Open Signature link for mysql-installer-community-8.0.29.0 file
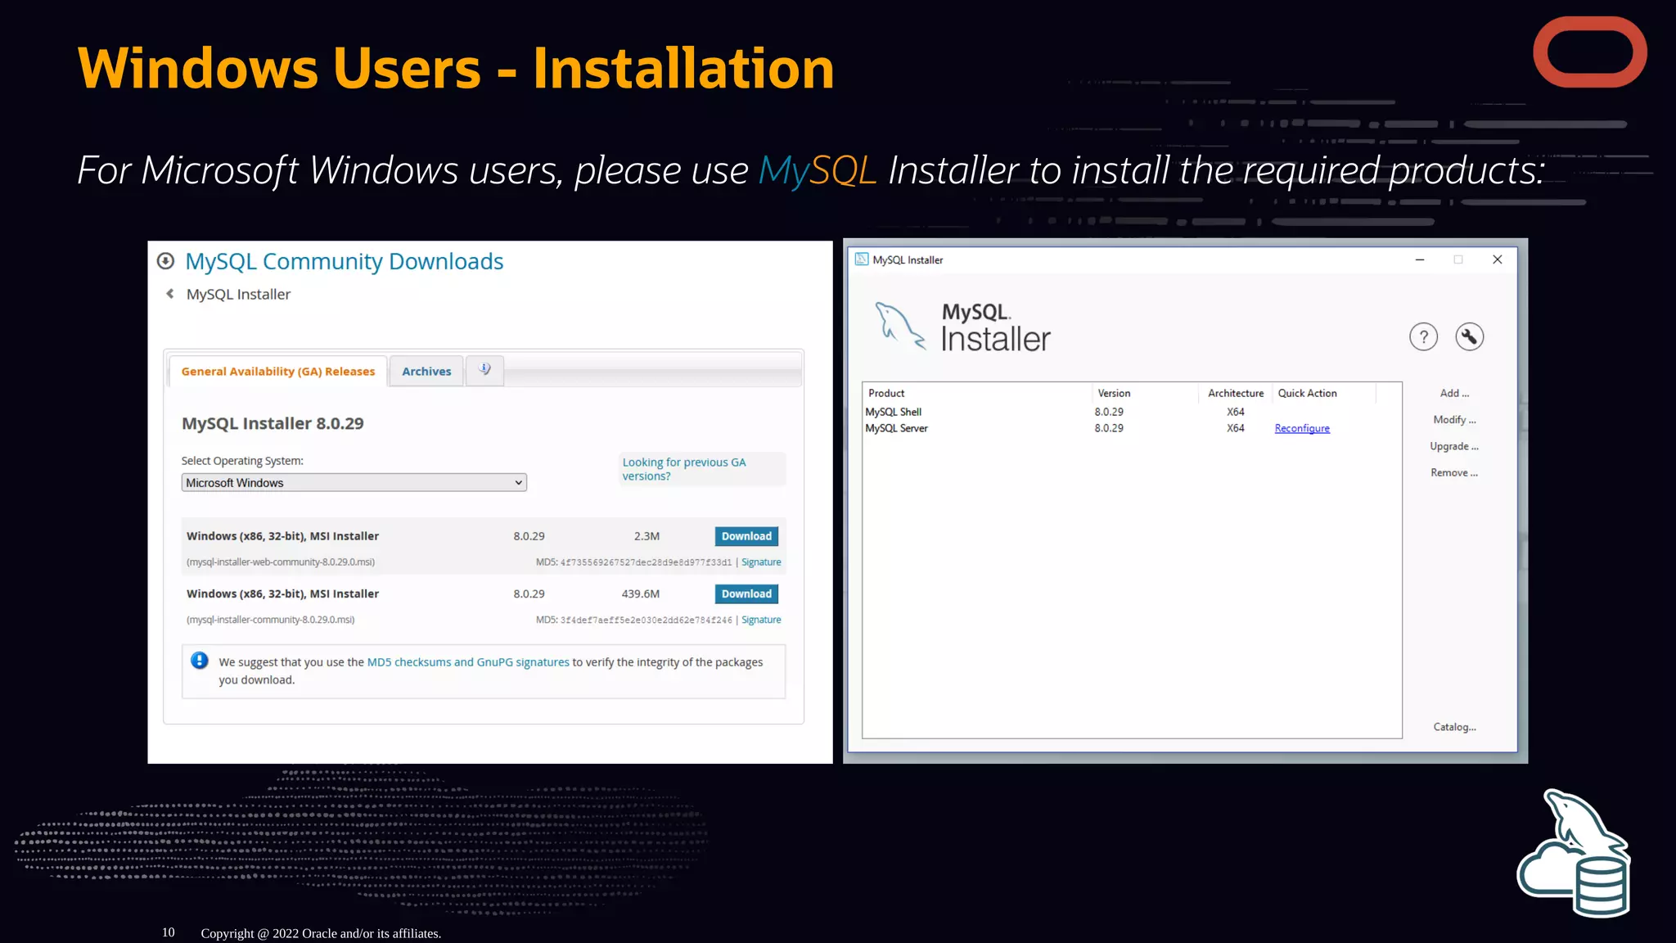 coord(761,620)
